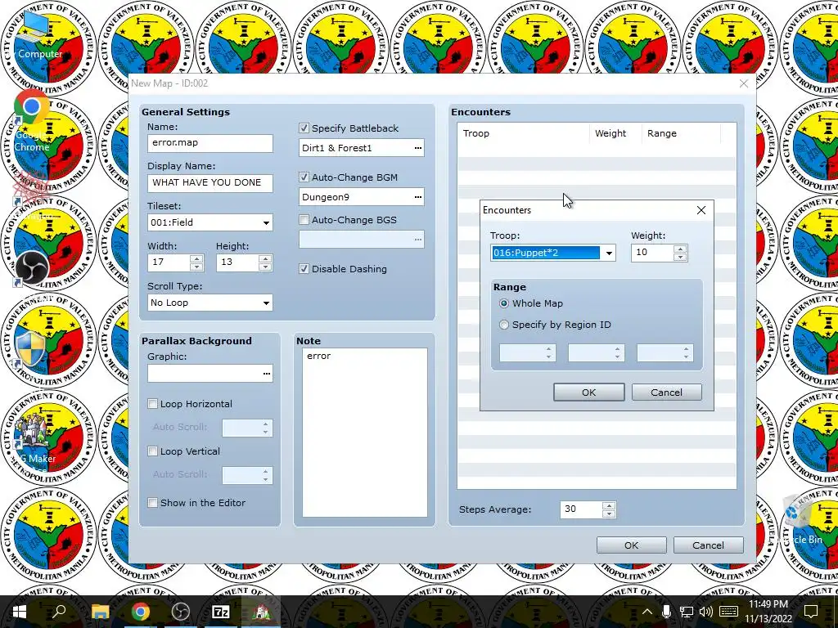Screen dimensions: 838x628
Task: Launch Chrome from the taskbar
Action: pos(141,612)
